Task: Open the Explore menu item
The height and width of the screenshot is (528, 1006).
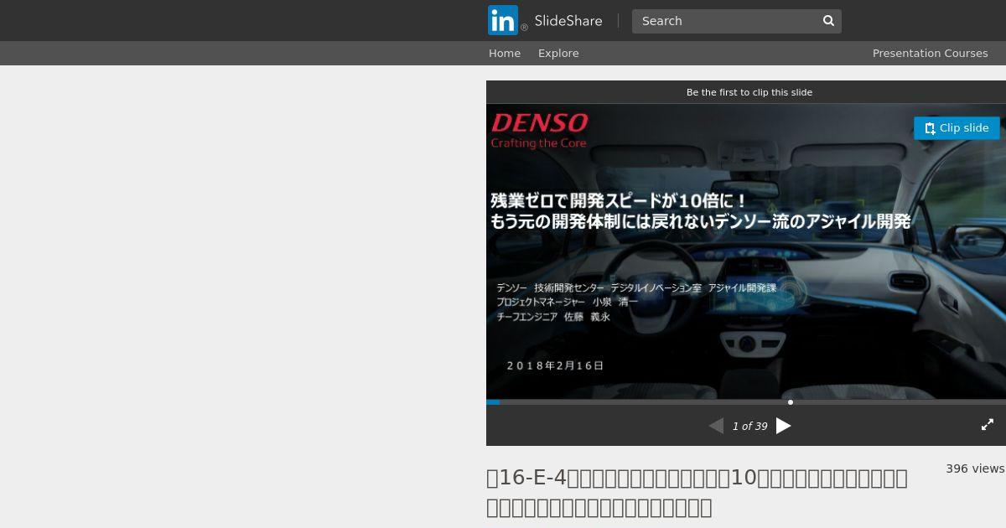Action: tap(558, 53)
